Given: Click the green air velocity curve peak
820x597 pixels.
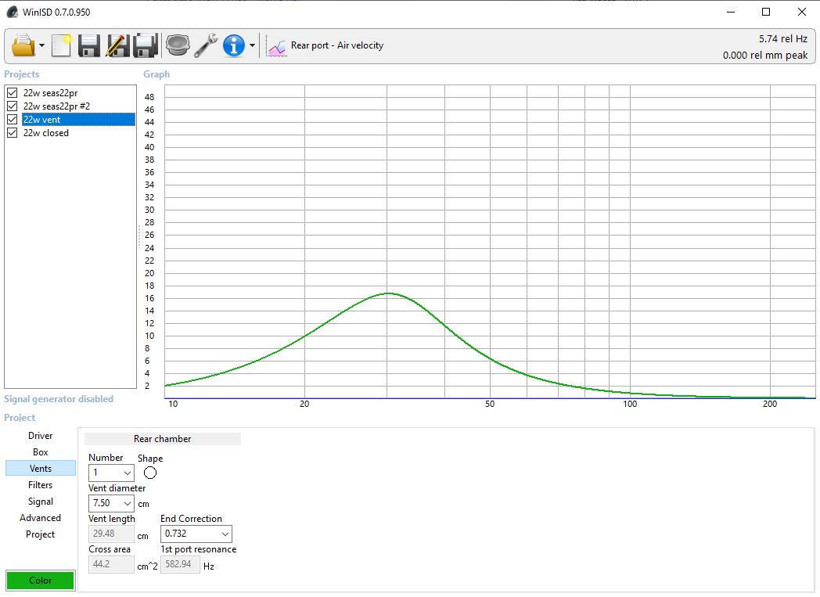Looking at the screenshot, I should pyautogui.click(x=389, y=293).
